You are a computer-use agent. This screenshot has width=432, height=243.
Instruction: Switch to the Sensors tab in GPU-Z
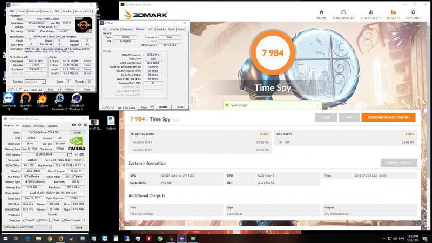(26, 126)
